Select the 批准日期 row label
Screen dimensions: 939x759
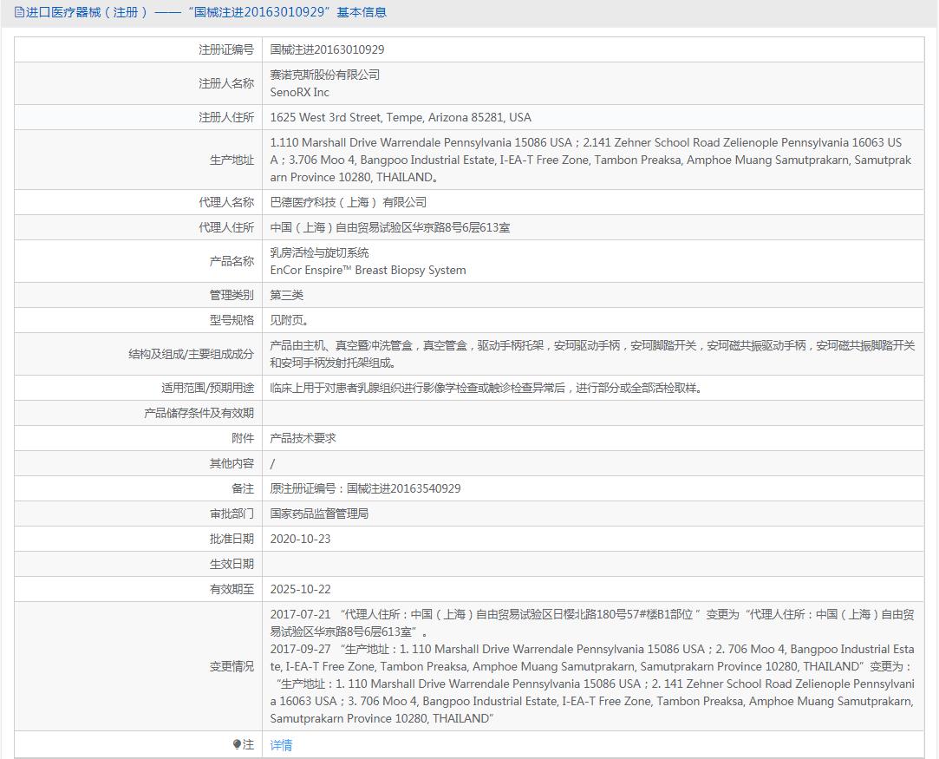[x=231, y=540]
